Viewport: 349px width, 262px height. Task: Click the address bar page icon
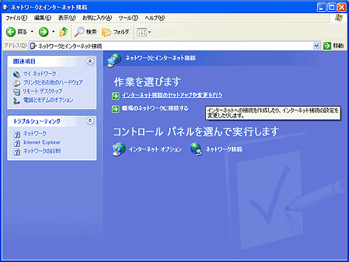[x=34, y=46]
